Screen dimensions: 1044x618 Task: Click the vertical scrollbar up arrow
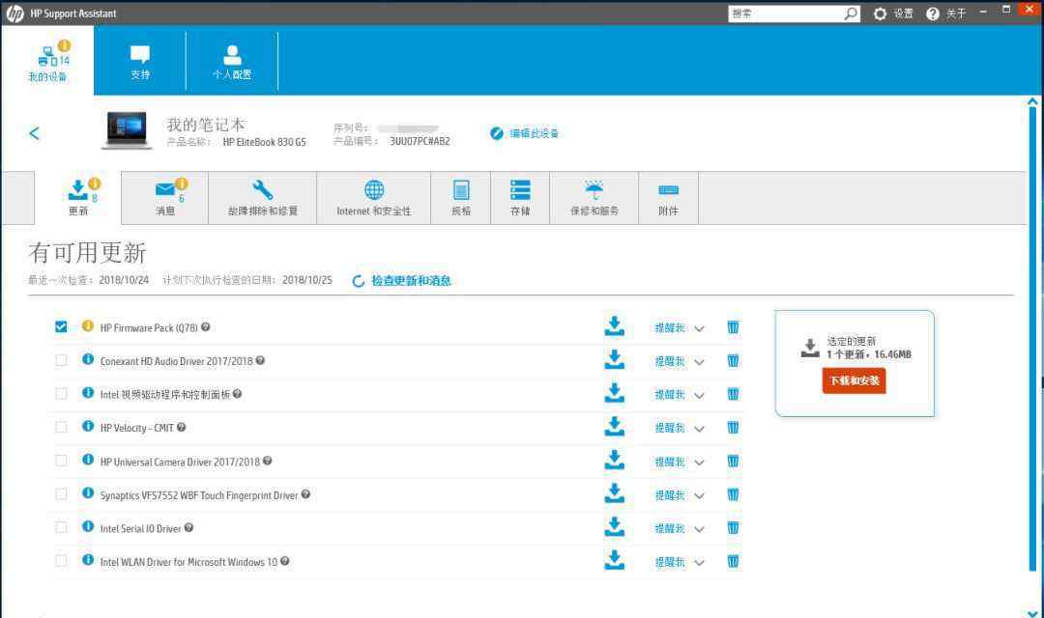click(1032, 101)
